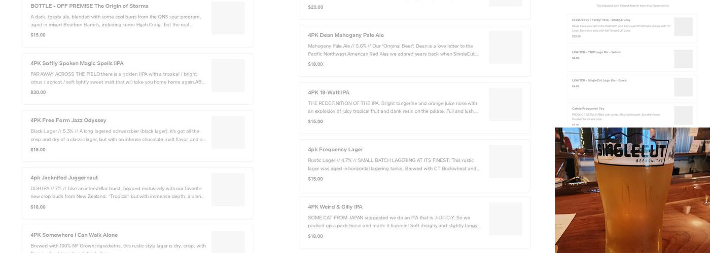Click the 4PK Dean Mahogany Pale Ale title
Viewport: 710px width, 253px height.
(x=346, y=35)
